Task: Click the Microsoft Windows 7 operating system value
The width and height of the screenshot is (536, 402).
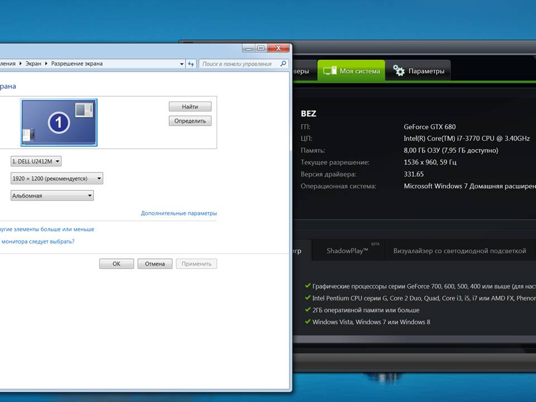Action: 470,186
